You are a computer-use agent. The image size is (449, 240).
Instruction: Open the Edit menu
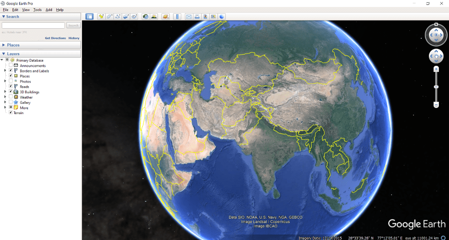pos(15,10)
